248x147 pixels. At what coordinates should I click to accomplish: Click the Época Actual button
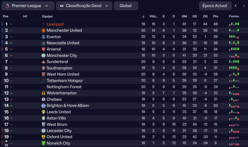215,6
